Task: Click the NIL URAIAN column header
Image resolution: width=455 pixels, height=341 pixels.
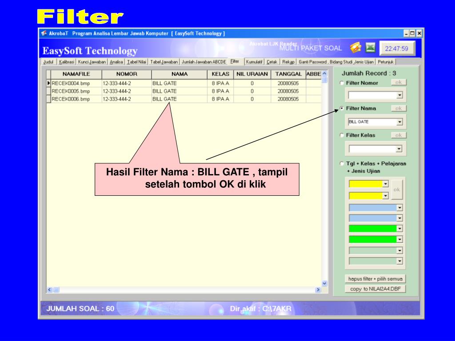Action: pos(252,74)
